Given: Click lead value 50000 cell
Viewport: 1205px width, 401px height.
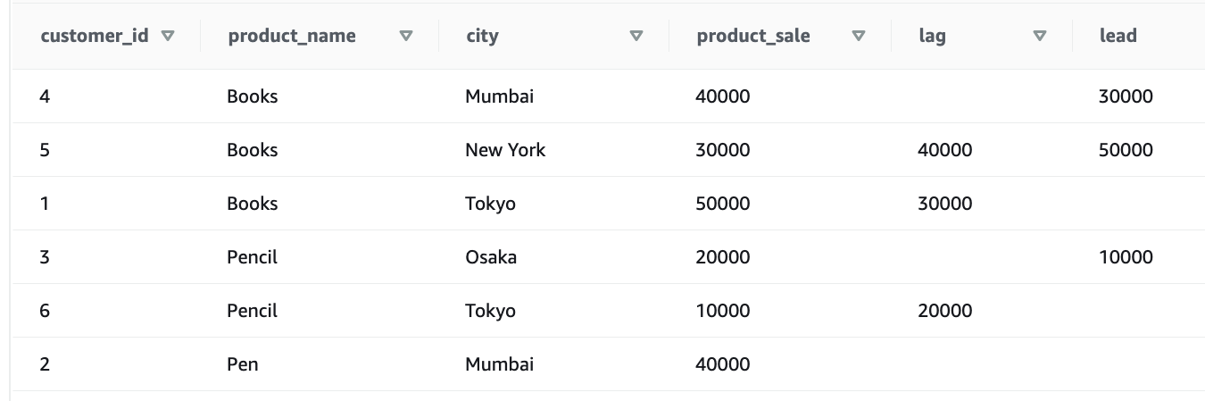Looking at the screenshot, I should 1126,150.
